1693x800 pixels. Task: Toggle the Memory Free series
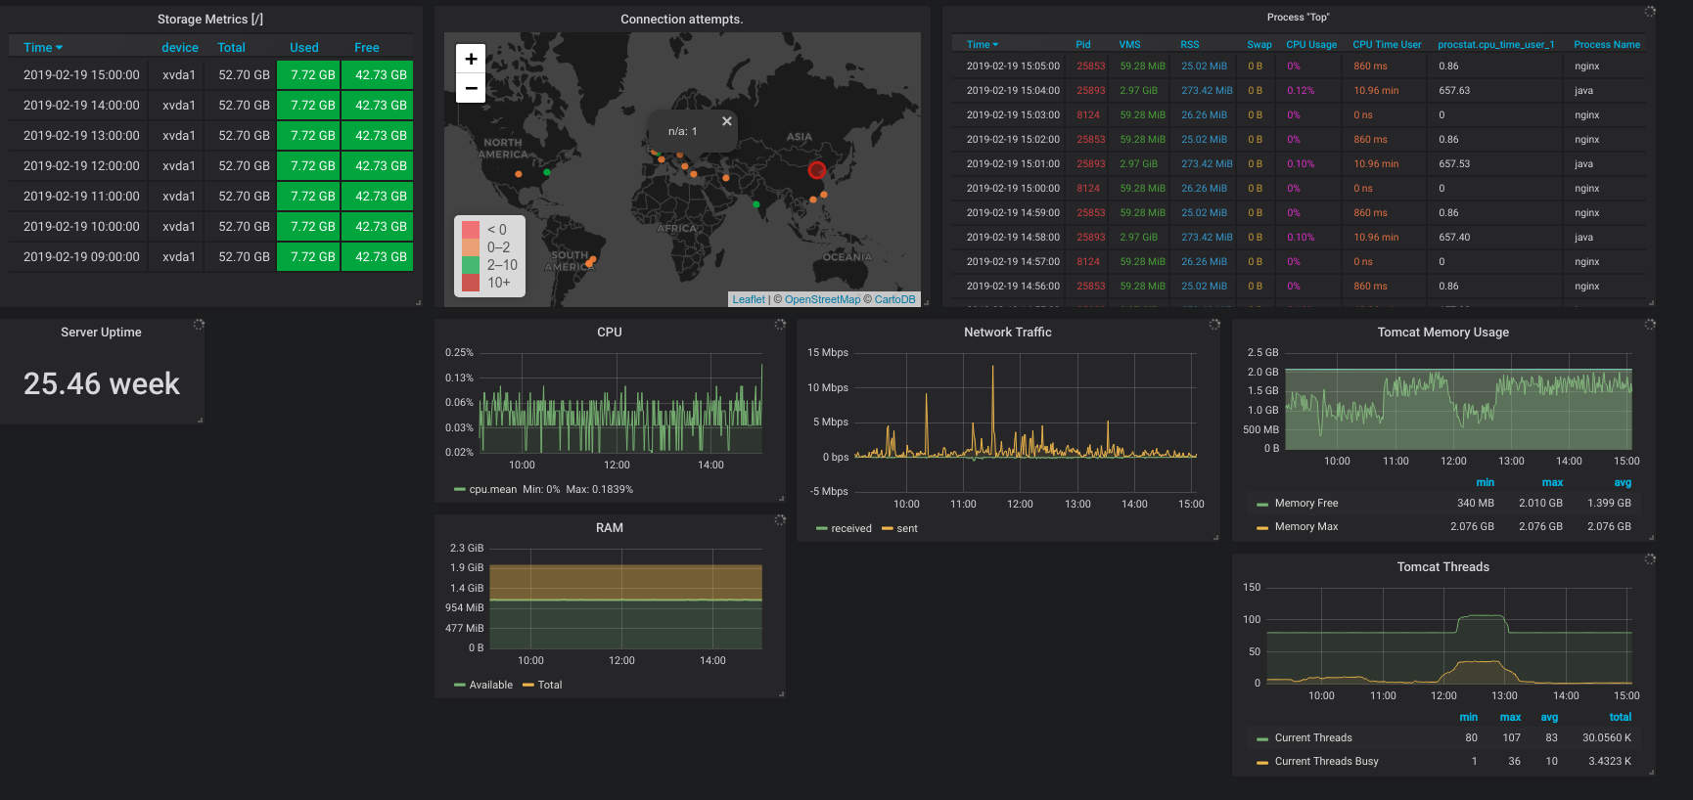[1306, 503]
